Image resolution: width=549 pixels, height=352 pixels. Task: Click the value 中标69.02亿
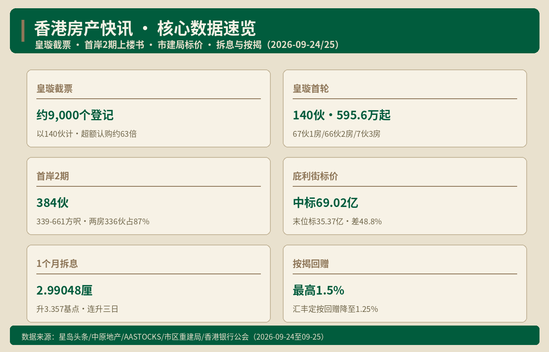[x=325, y=203]
